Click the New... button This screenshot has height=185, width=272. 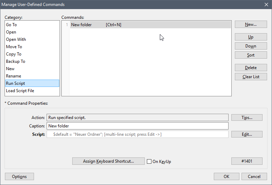click(x=251, y=24)
